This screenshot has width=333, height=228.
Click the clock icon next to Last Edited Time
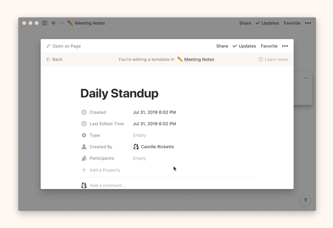pyautogui.click(x=84, y=124)
